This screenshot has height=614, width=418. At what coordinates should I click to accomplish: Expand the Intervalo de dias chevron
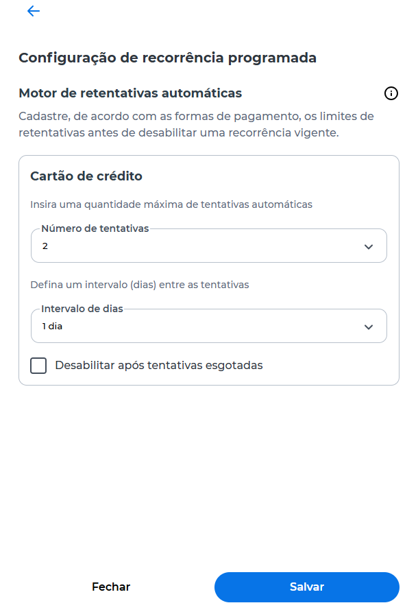[x=369, y=327]
